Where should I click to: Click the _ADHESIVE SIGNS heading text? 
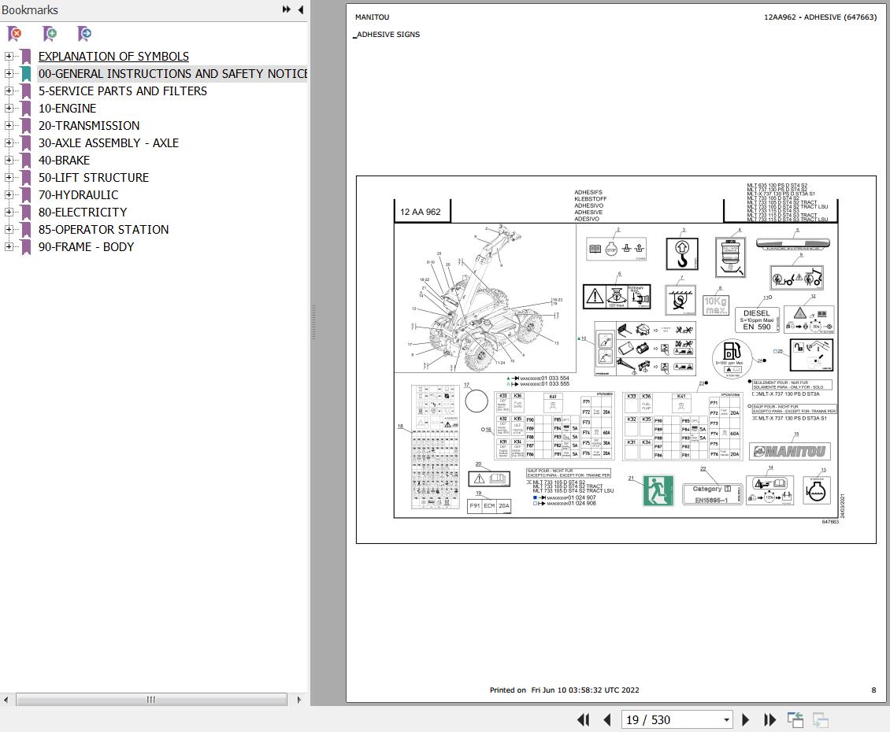pyautogui.click(x=387, y=35)
